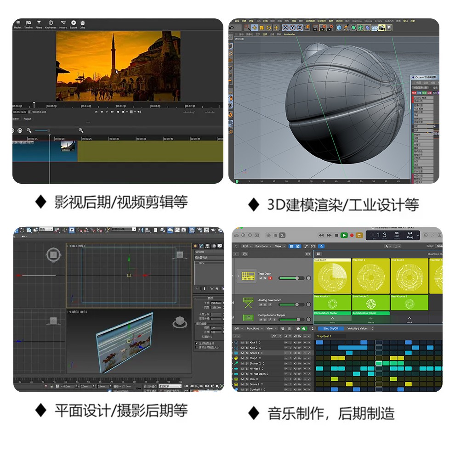Click the Mirror tool icon in 3ds Max toolbar

(x=141, y=230)
